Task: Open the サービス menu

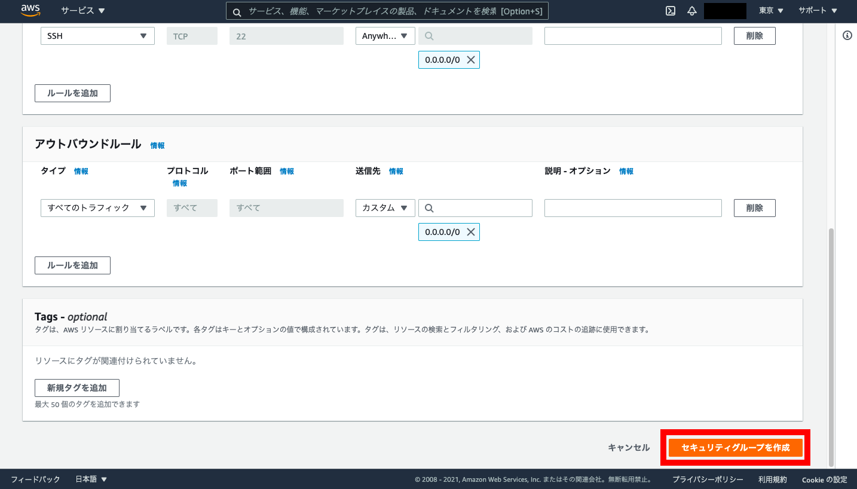Action: point(82,11)
